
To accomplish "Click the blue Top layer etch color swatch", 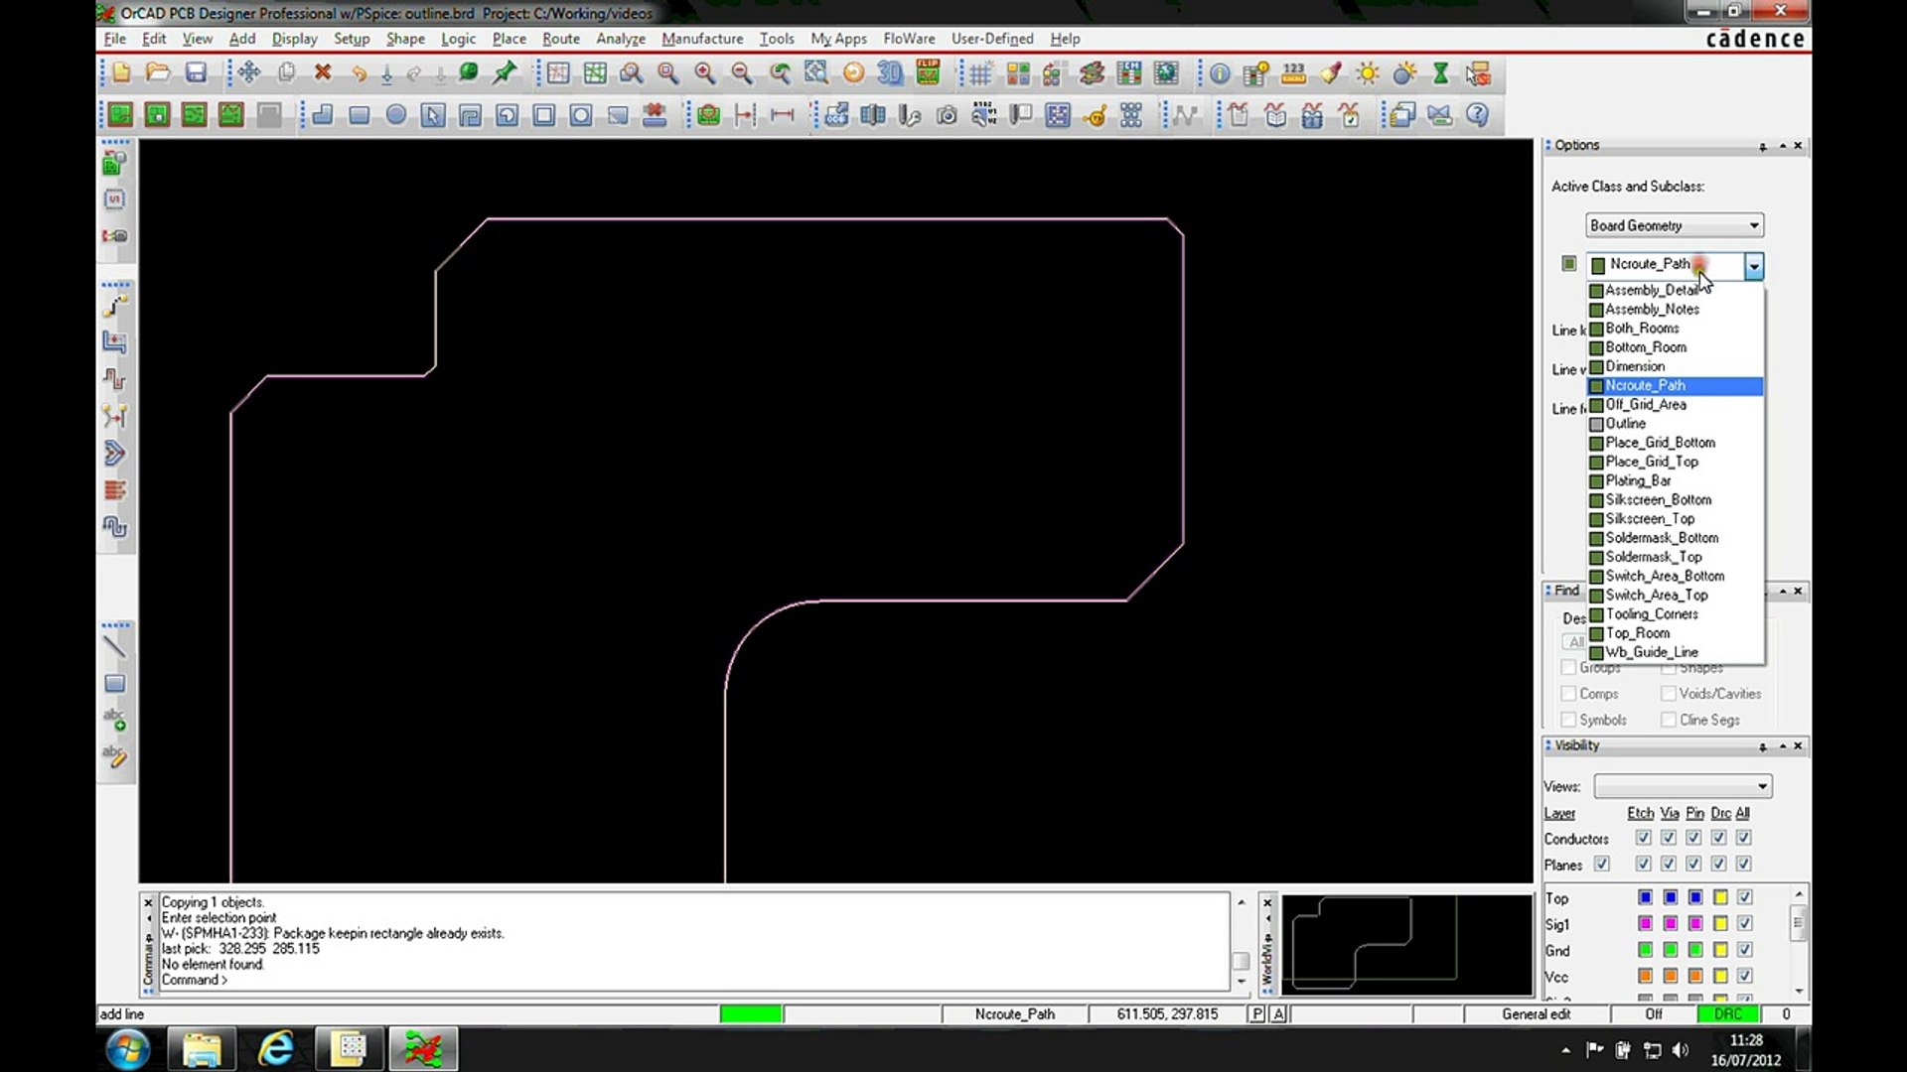I will pos(1645,897).
